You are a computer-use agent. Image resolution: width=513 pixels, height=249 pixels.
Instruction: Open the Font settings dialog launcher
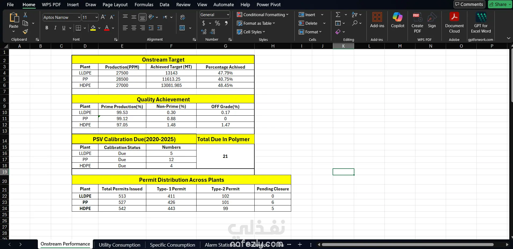(x=116, y=40)
